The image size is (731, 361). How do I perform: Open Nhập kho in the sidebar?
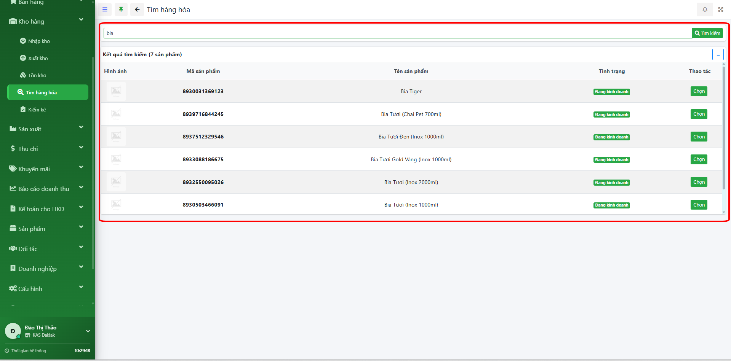(x=39, y=41)
